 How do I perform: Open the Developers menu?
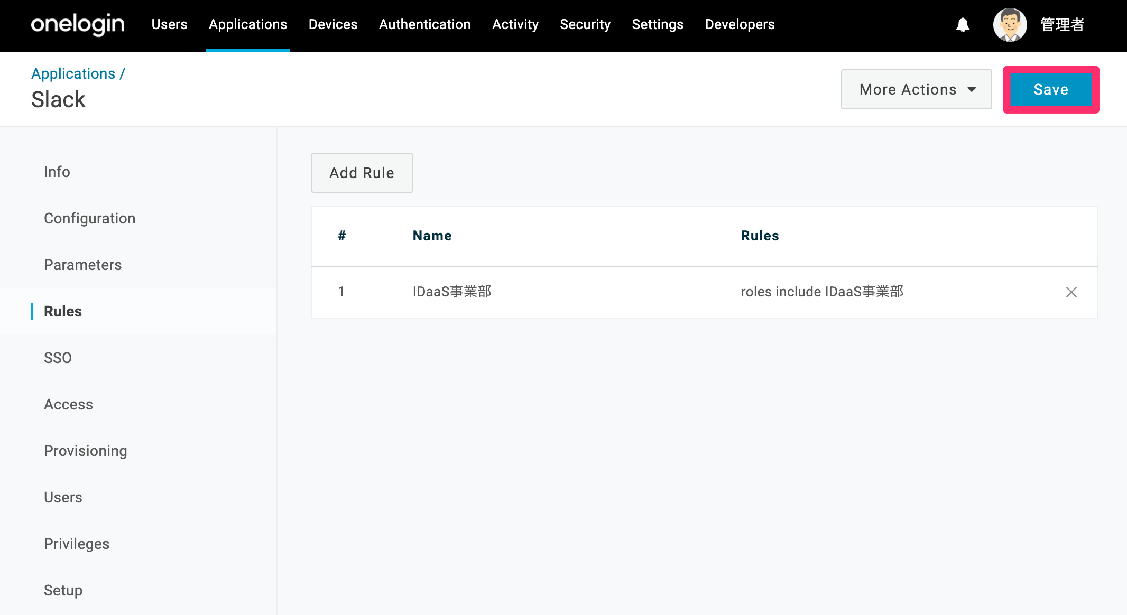pos(740,24)
